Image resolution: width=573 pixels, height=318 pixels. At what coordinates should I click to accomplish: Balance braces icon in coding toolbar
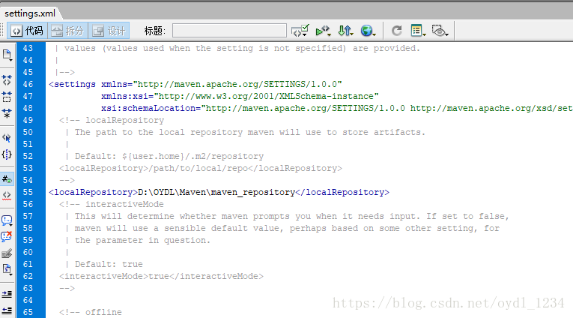click(x=7, y=154)
